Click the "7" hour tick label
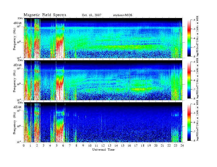The image size is (217, 167). (70, 145)
